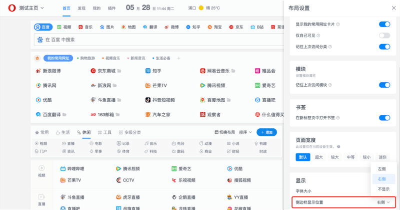400x210 pixels.
Task: Open the 腾讯网 bookmark
Action: (46, 85)
